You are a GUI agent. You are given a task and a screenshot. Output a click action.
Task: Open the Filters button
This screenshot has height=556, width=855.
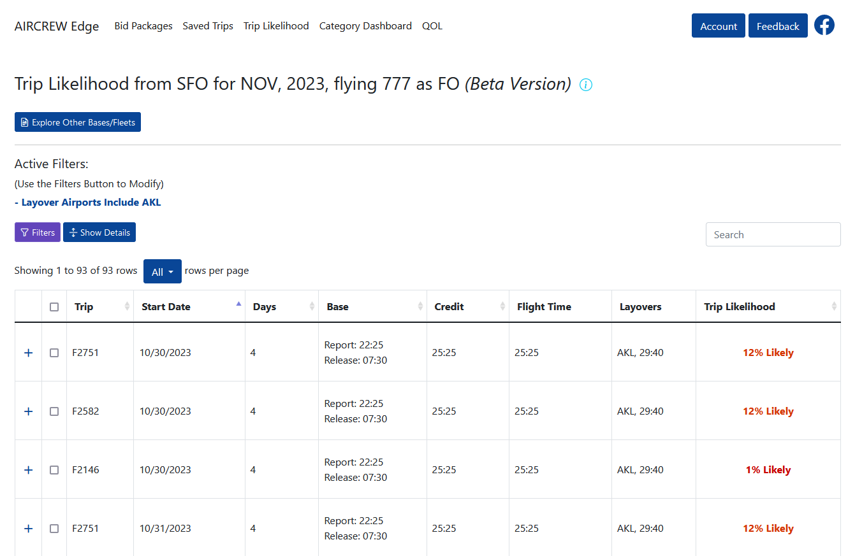click(x=38, y=232)
